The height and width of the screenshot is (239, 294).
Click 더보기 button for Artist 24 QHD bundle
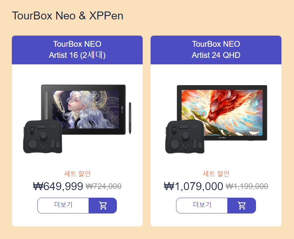click(x=202, y=205)
